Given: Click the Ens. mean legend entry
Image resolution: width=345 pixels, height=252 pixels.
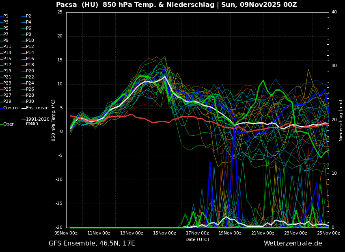Looking at the screenshot, I should coord(37,108).
